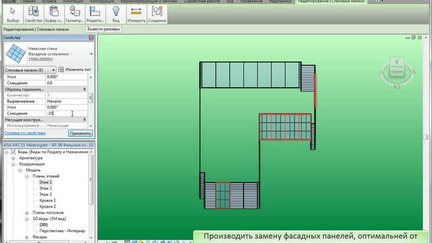Image resolution: width=432 pixels, height=243 pixels.
Task: Open the Буфер обмена clipboard panel
Action: tap(54, 14)
